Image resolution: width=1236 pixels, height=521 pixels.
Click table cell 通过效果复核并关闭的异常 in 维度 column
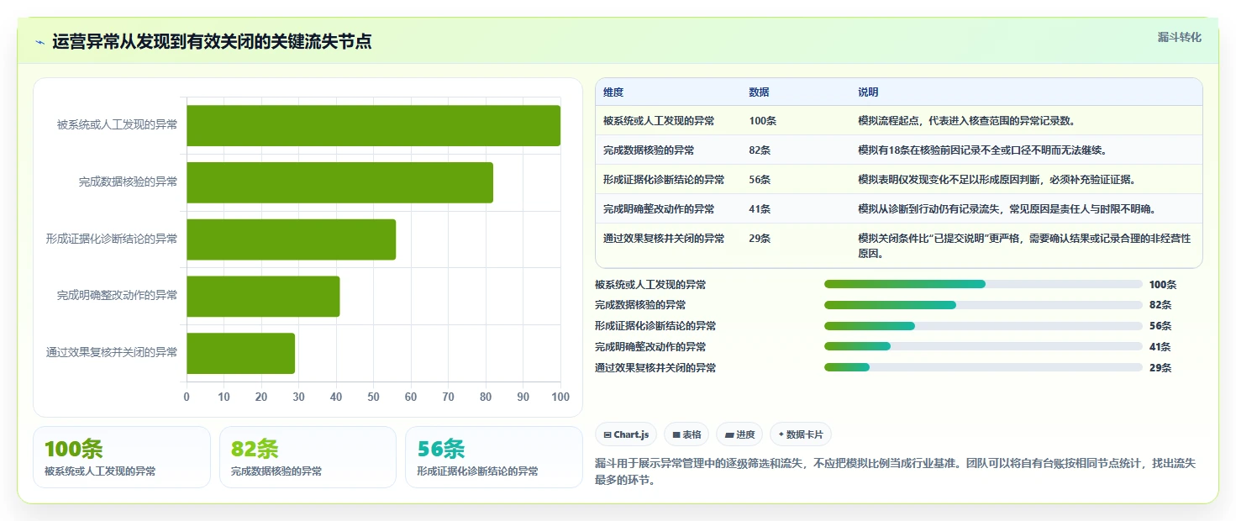coord(664,239)
